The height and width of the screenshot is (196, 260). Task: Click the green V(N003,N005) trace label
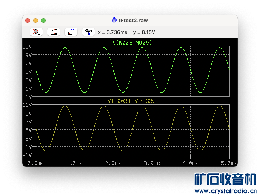pos(132,43)
